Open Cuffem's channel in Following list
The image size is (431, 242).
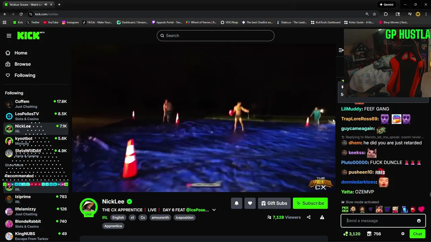coord(36,104)
